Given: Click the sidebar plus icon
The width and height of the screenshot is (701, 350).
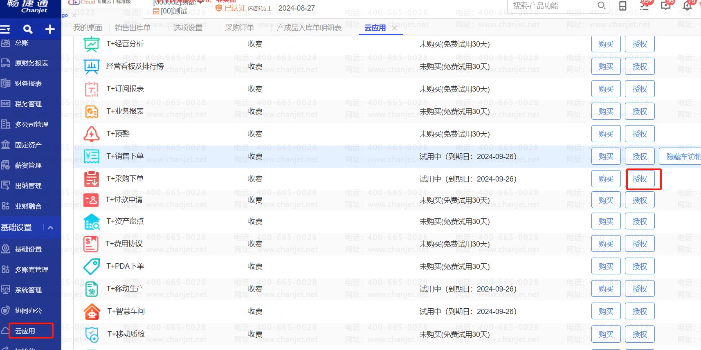Looking at the screenshot, I should (50, 29).
